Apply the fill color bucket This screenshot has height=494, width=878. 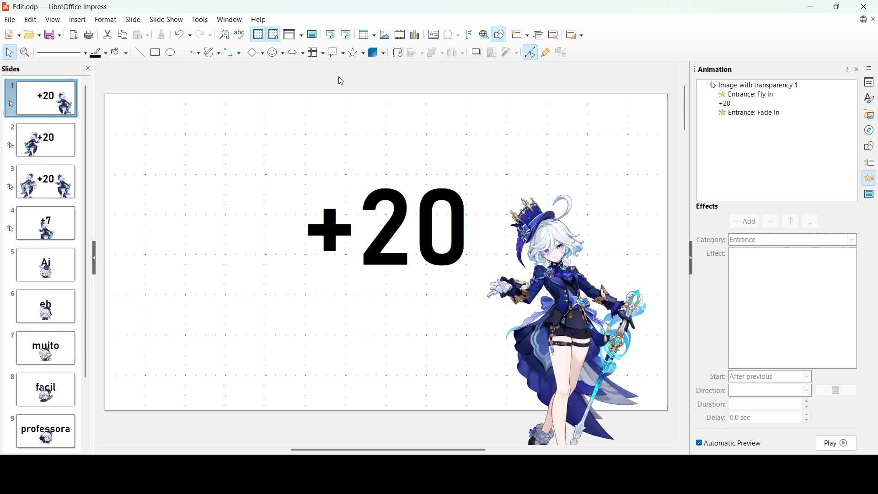116,53
